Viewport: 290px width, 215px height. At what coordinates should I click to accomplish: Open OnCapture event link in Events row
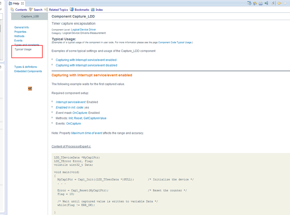pyautogui.click(x=73, y=124)
